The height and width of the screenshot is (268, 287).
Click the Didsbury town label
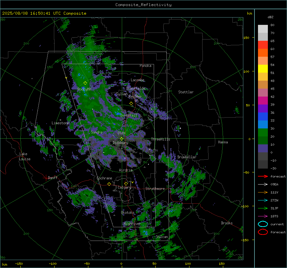pos(121,143)
